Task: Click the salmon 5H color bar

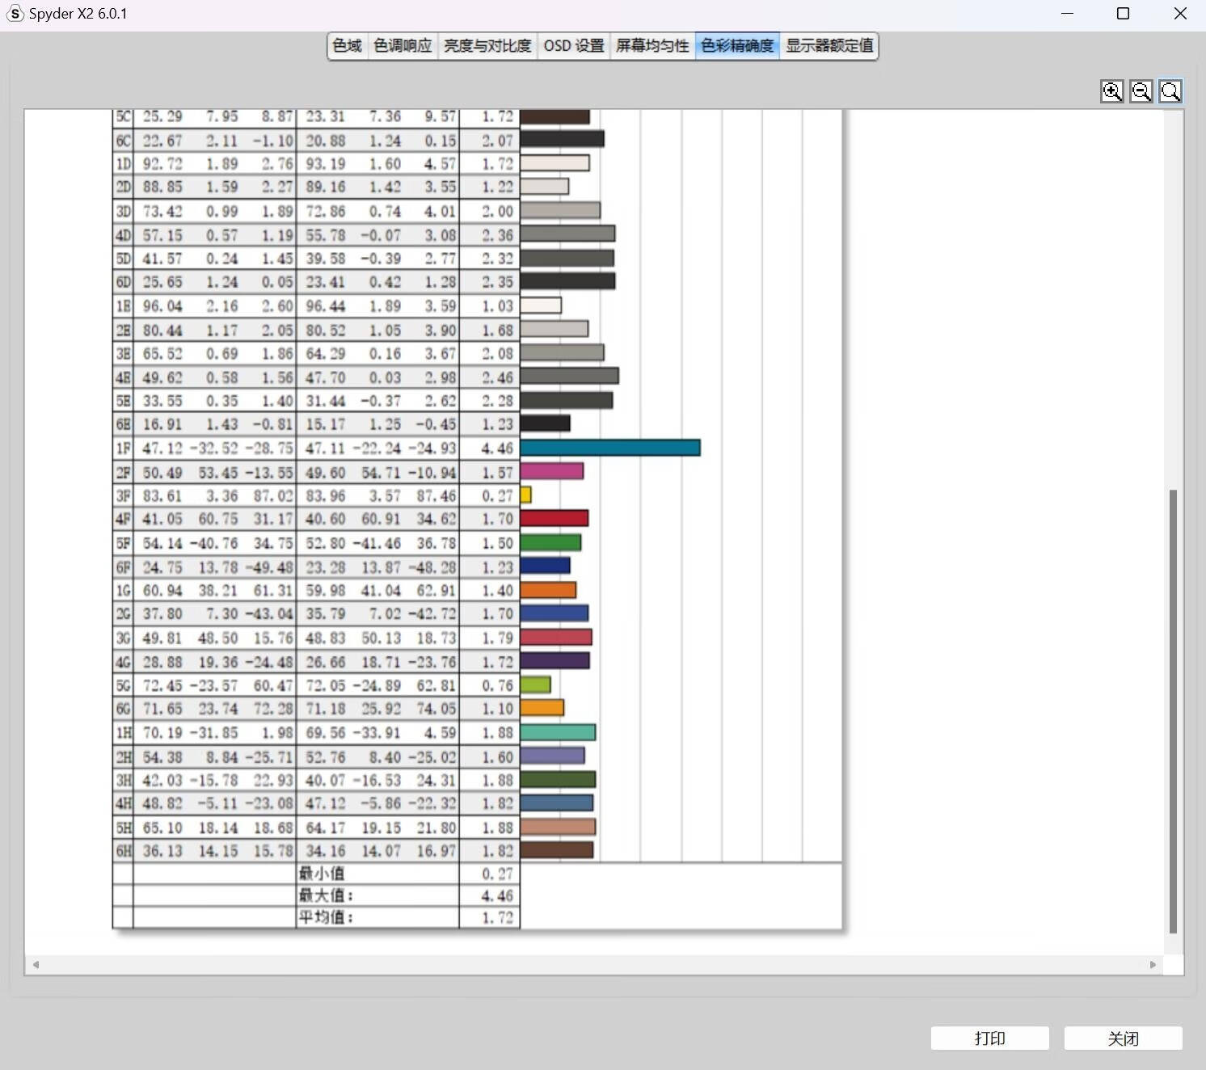Action: 559,827
